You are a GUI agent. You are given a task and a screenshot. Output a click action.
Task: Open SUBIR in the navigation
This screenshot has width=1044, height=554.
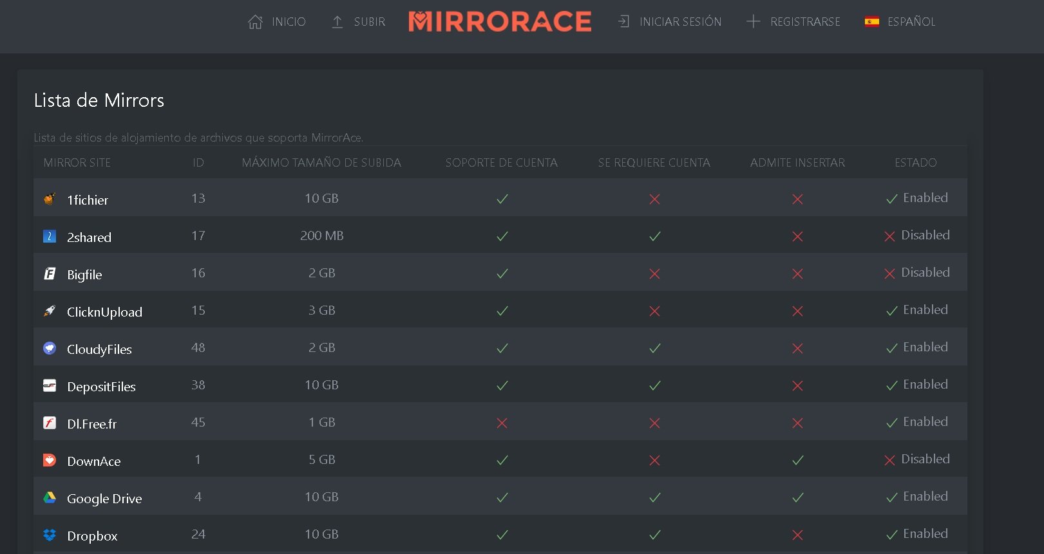coord(370,22)
